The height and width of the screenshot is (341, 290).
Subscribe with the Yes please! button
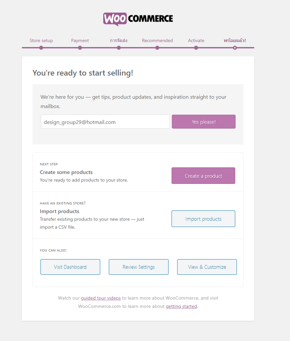click(204, 122)
